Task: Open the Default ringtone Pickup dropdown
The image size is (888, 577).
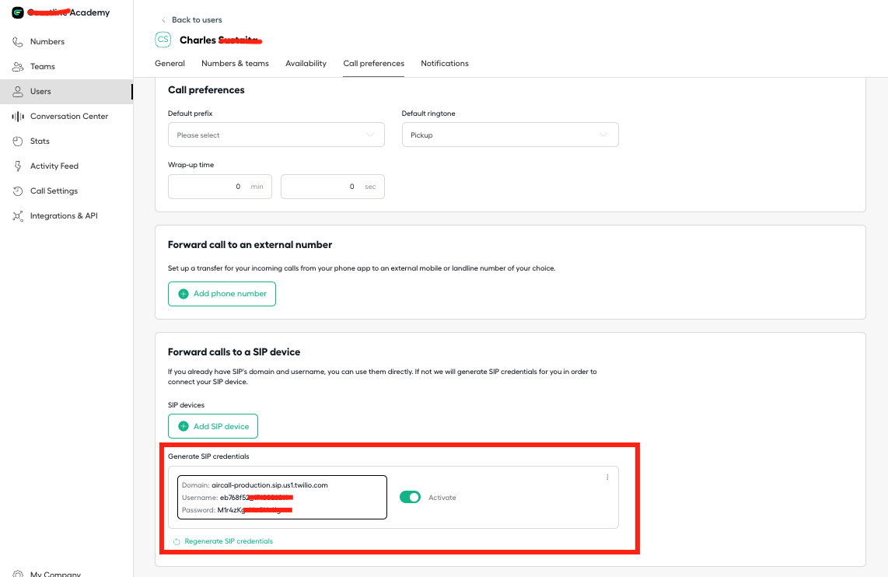Action: coord(510,135)
